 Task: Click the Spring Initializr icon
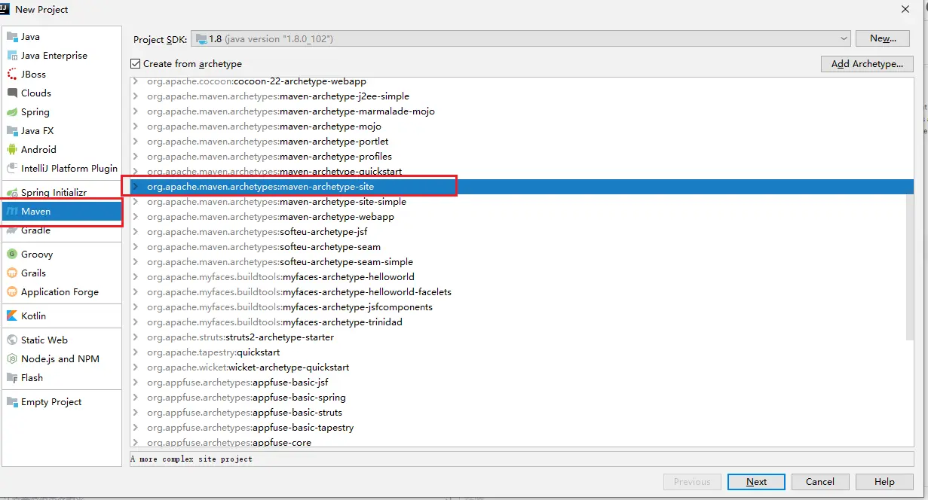click(x=12, y=193)
